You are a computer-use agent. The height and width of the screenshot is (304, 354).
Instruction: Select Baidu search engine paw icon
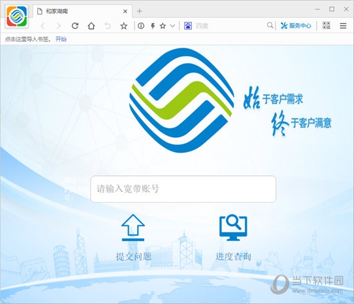(188, 26)
